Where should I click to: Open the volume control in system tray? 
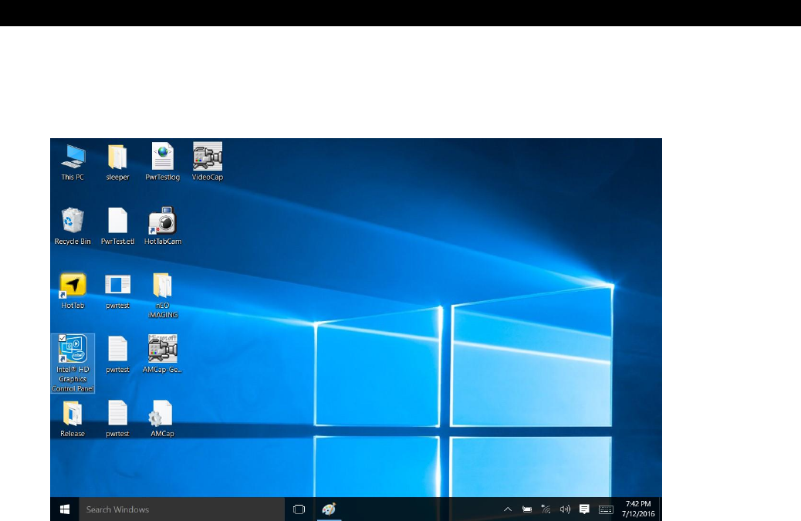[565, 509]
